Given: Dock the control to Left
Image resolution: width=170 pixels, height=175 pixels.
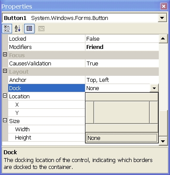Looking at the screenshot, I should pyautogui.click(x=90, y=112).
